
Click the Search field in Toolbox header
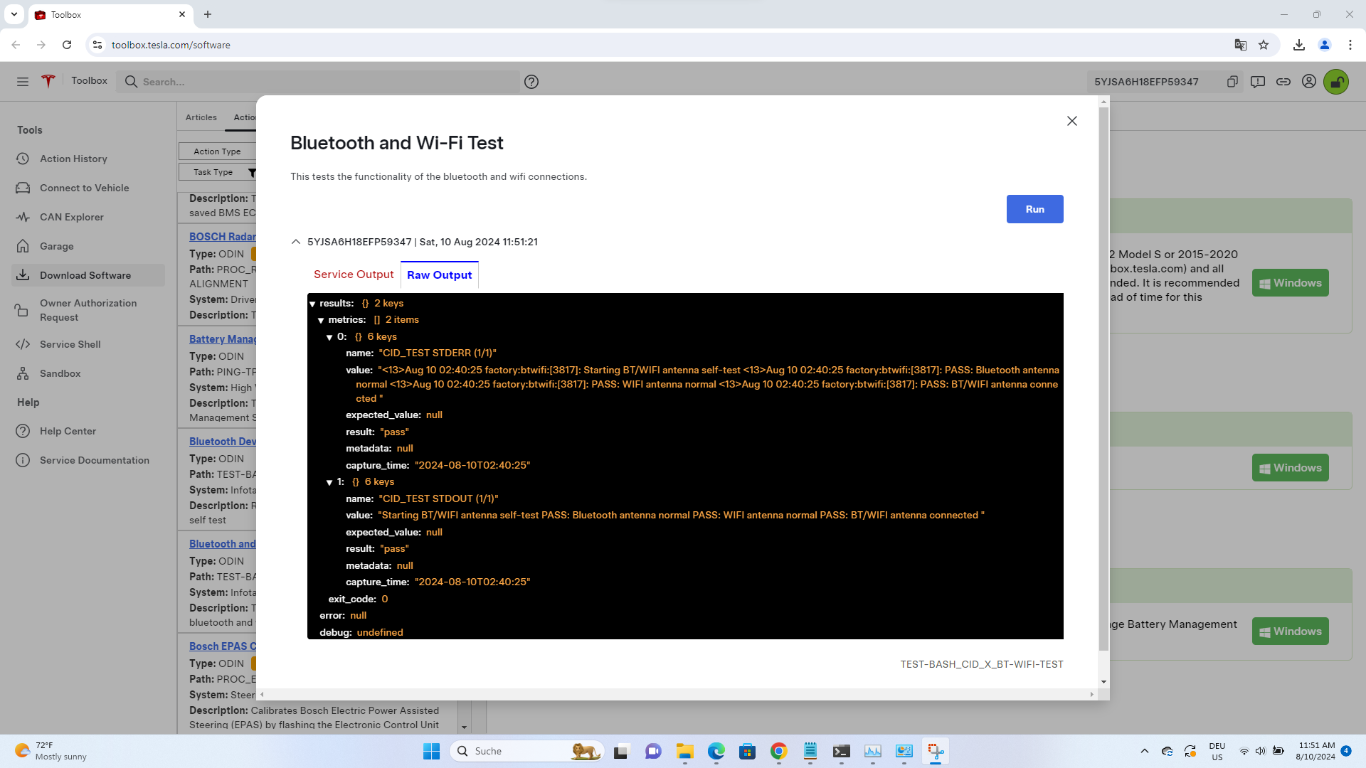click(319, 82)
